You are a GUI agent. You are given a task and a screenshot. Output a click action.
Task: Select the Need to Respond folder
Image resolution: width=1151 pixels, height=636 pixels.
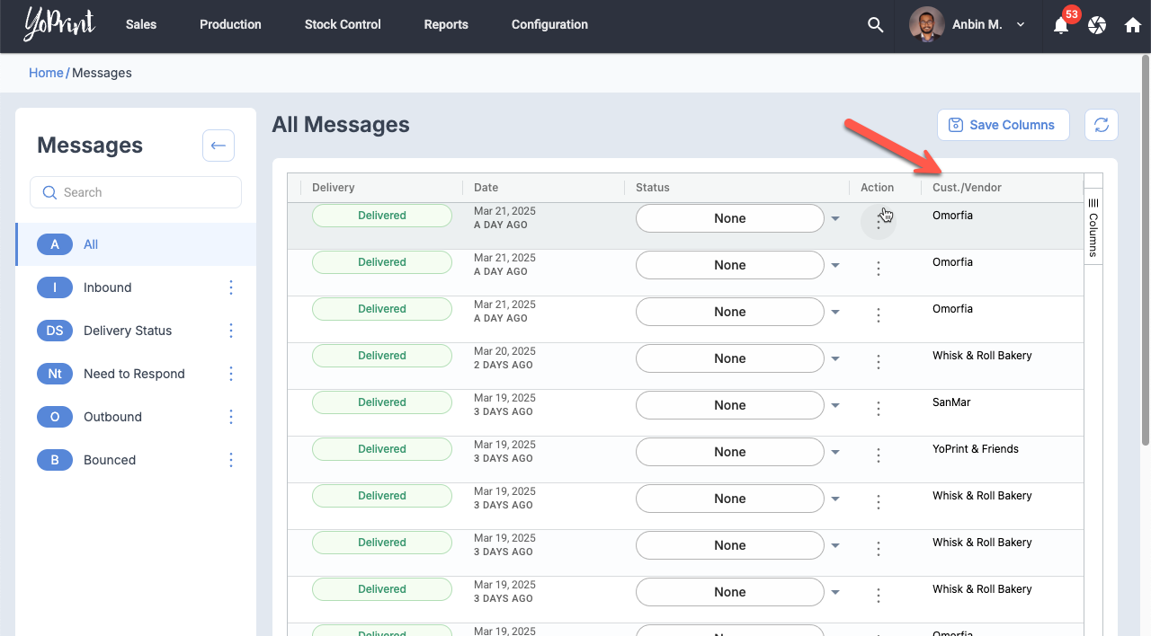pos(134,374)
